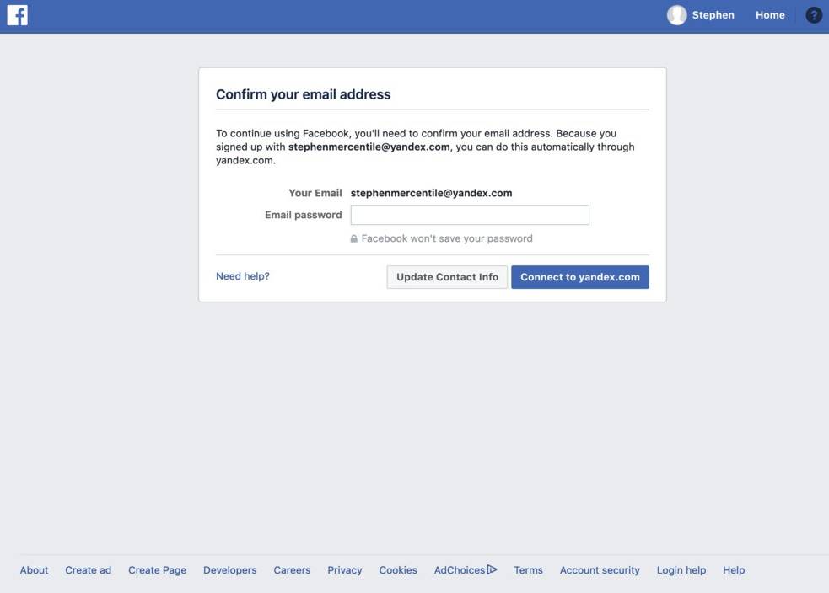This screenshot has width=829, height=593.
Task: Open the help question mark icon
Action: click(x=814, y=15)
